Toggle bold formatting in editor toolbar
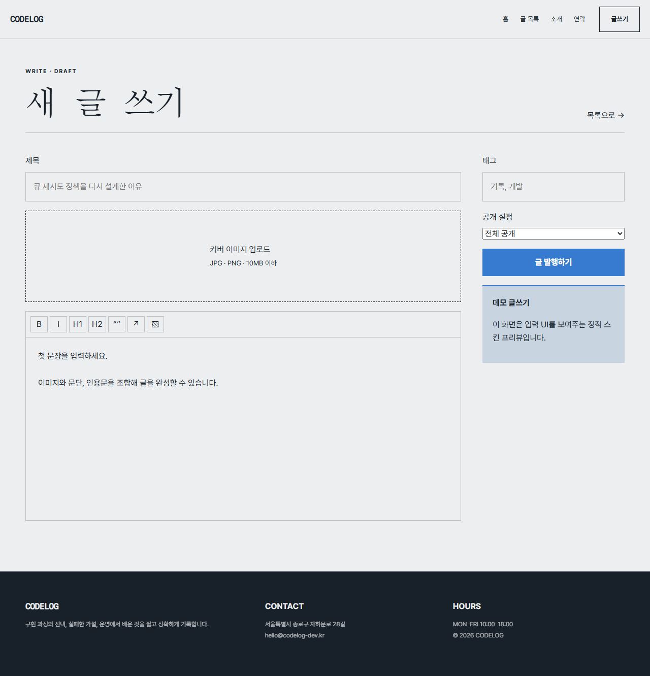 pos(39,324)
